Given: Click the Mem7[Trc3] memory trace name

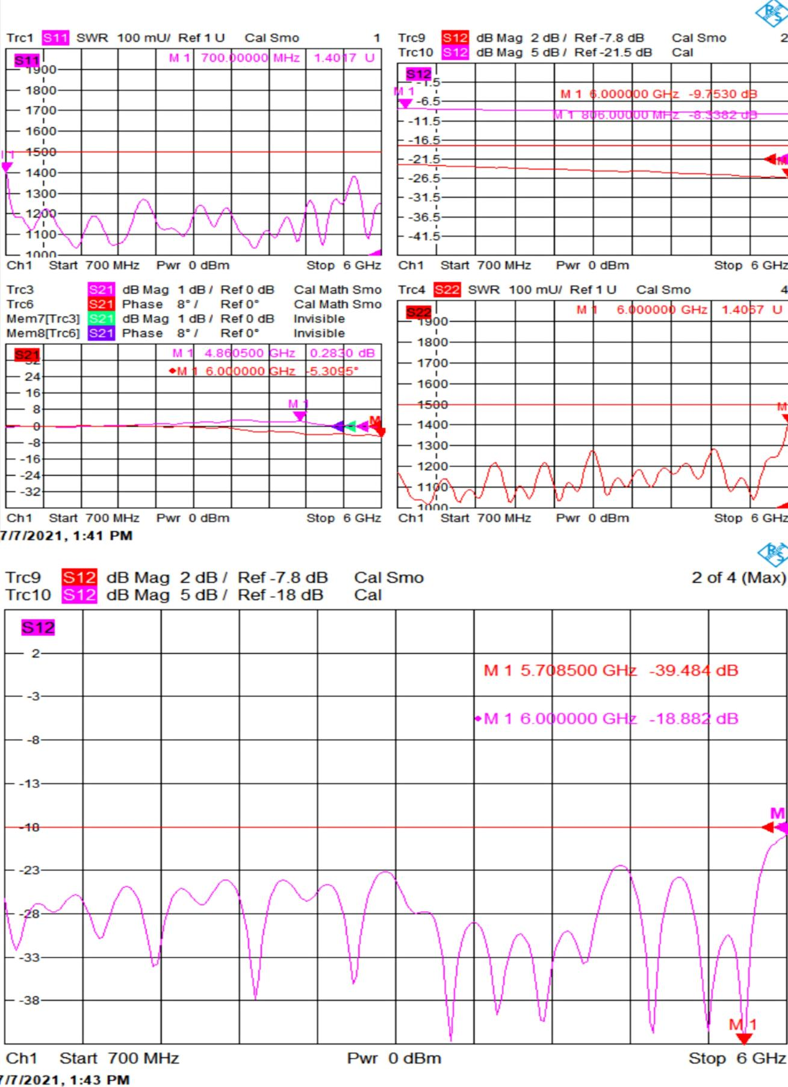Looking at the screenshot, I should [43, 319].
